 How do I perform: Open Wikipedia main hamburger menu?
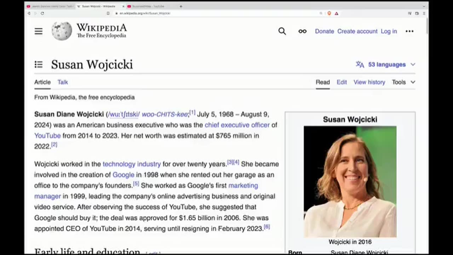click(x=39, y=31)
